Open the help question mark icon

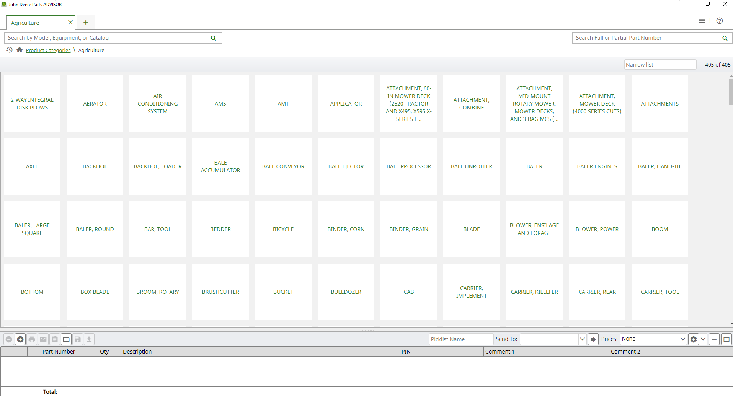coord(720,21)
